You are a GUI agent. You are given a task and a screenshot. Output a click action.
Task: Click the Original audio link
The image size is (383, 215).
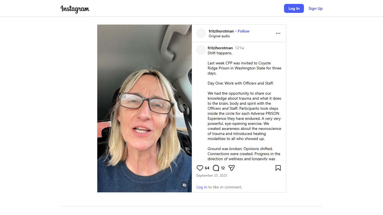(x=219, y=36)
